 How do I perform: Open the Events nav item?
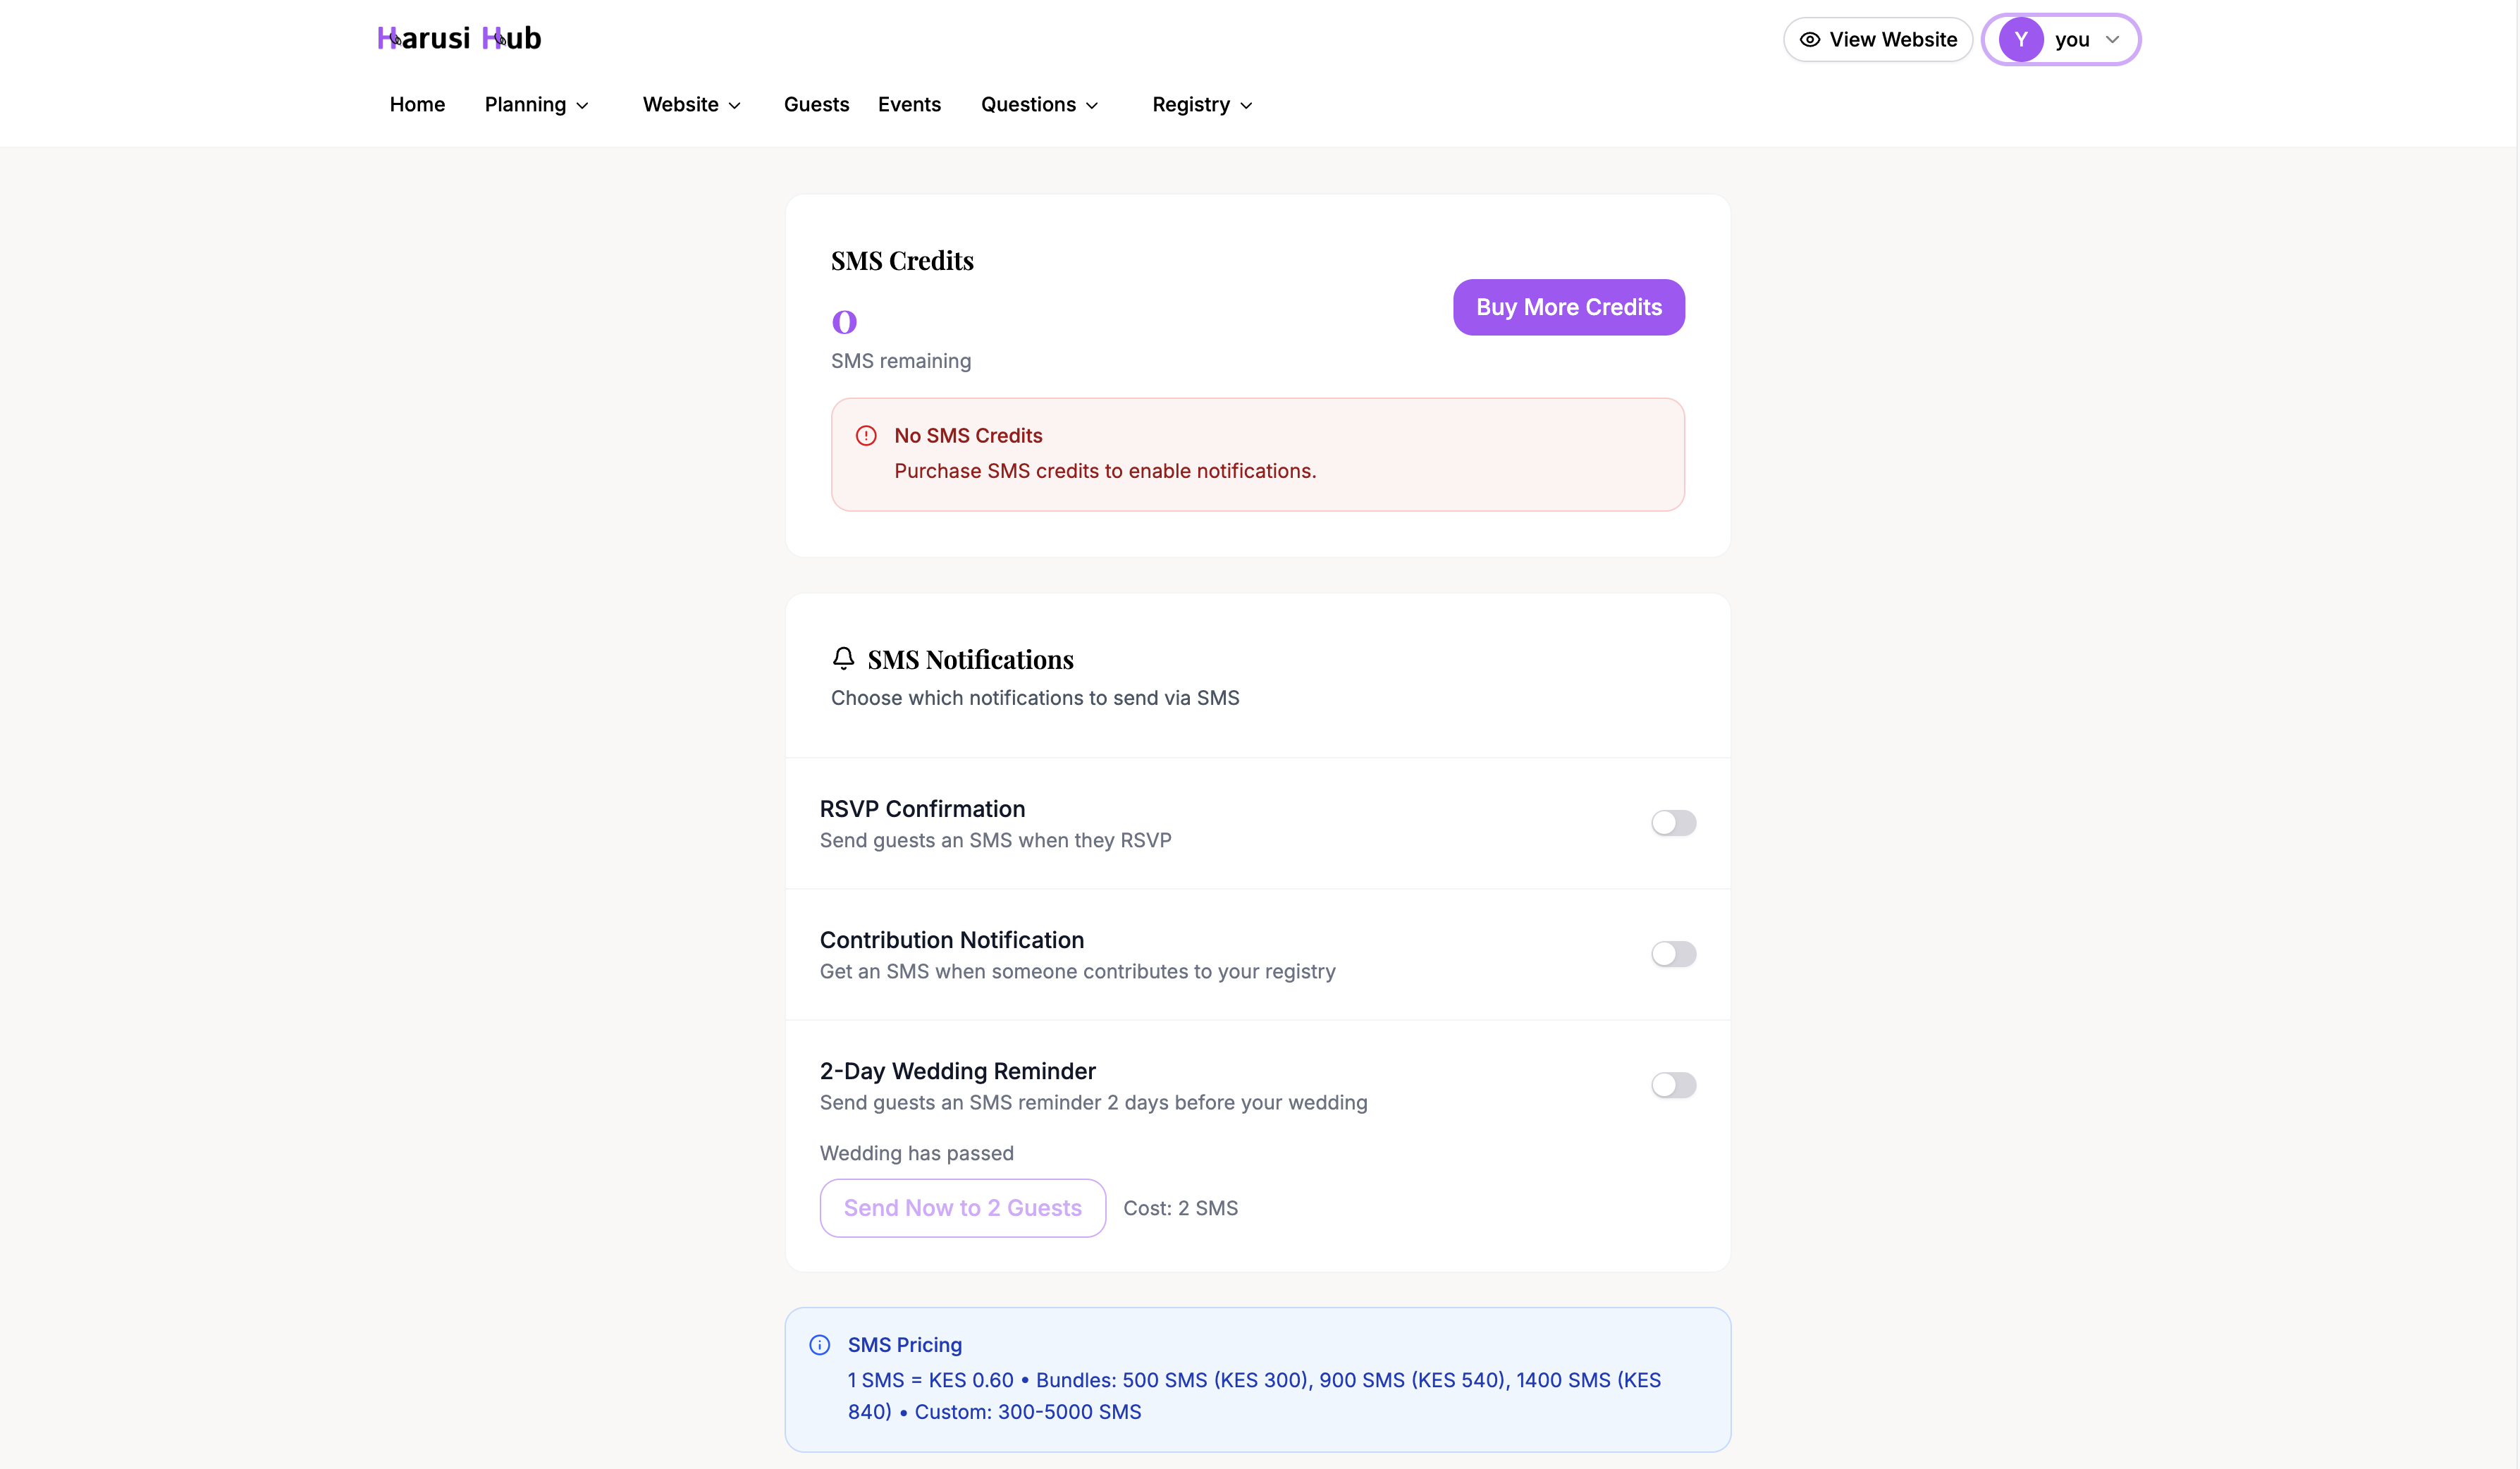[909, 105]
